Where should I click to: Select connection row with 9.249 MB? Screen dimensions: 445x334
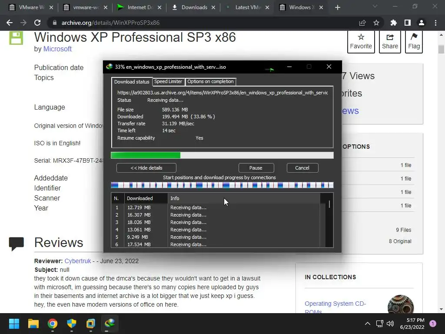216,237
